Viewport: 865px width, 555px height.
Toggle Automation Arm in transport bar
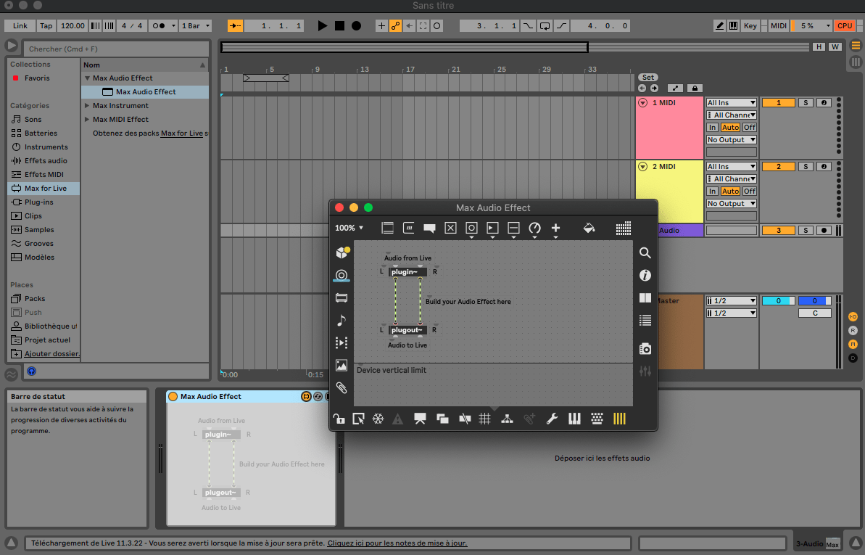pos(396,25)
